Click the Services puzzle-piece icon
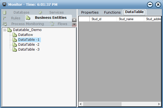This screenshot has height=108, width=163. [x=40, y=13]
